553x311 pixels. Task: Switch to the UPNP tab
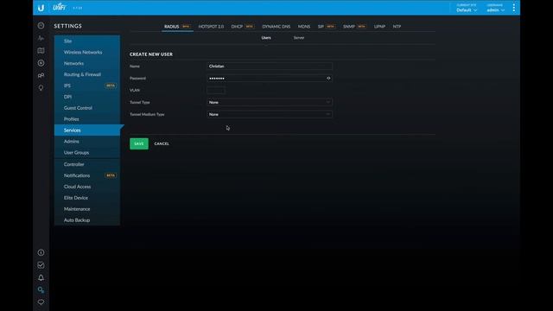tap(379, 27)
